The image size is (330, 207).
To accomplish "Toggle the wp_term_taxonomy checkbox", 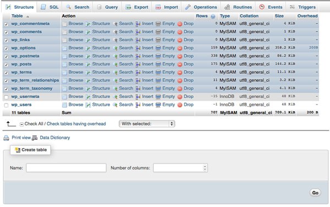I will tap(6, 89).
